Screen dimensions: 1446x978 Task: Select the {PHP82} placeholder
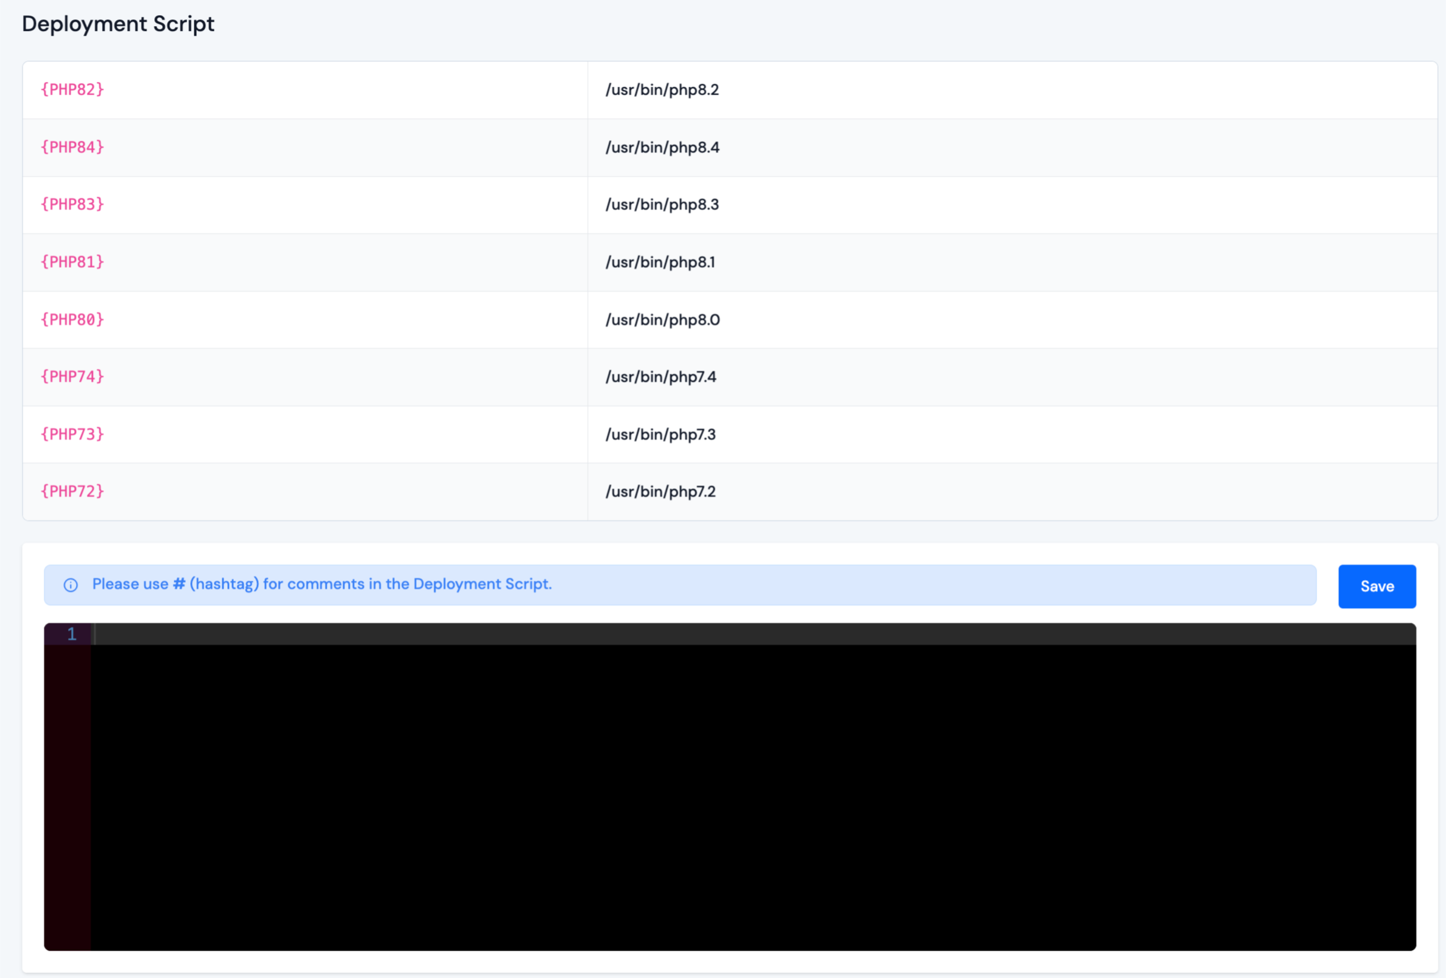pos(72,89)
